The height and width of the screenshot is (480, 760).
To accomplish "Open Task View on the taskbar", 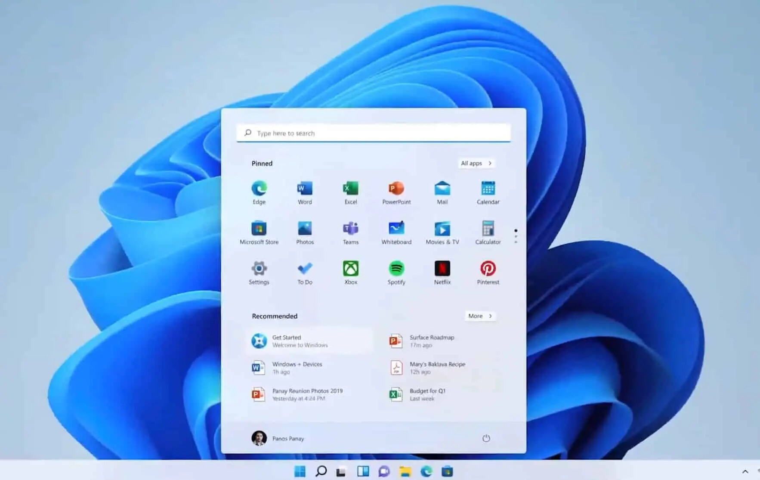I will point(341,471).
